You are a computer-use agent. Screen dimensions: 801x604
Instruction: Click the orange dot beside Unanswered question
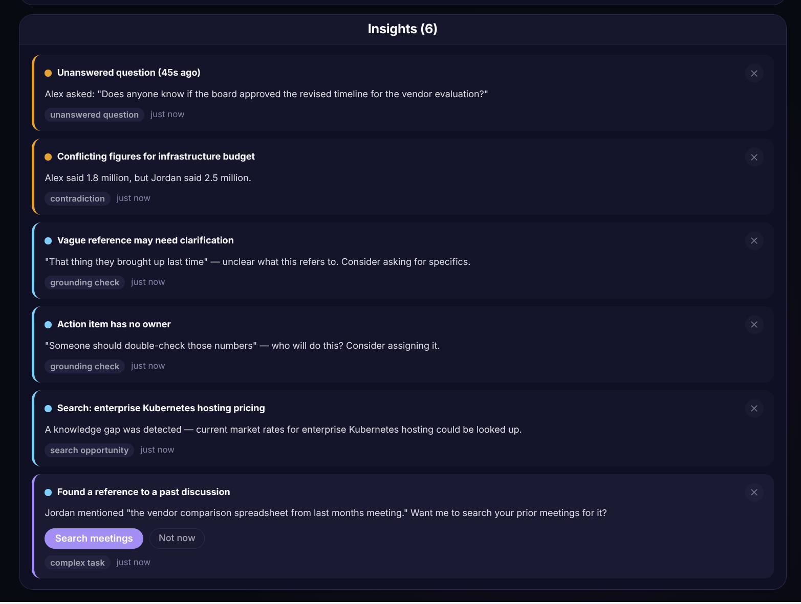click(x=48, y=73)
